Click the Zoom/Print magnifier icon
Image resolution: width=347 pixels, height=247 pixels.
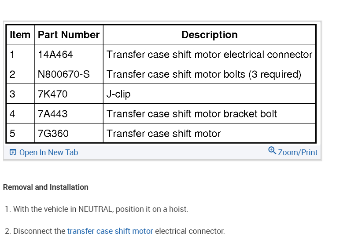coord(272,151)
